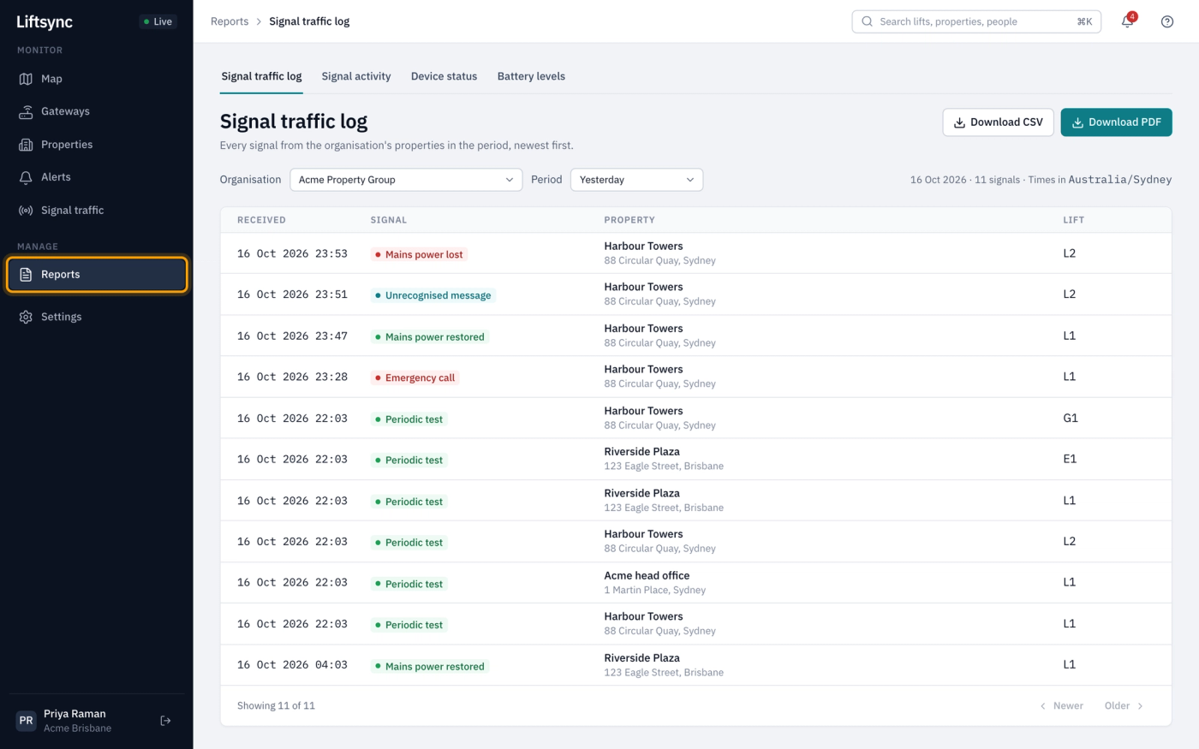Click the Australia/Sydney timezone label
This screenshot has height=749, width=1199.
tap(1120, 180)
